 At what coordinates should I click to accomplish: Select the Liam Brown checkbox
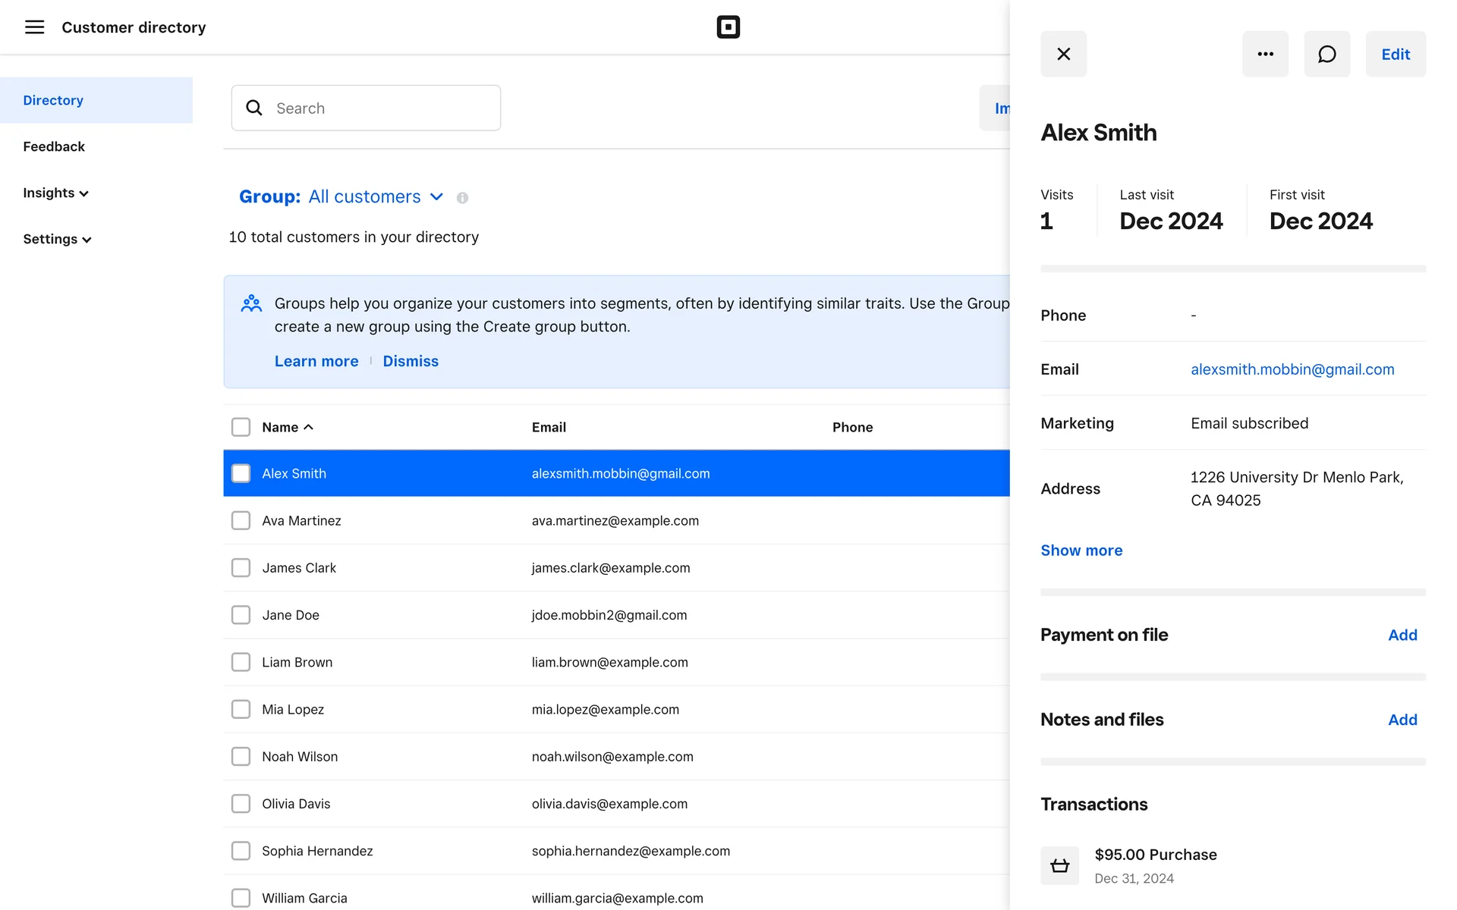pyautogui.click(x=241, y=662)
